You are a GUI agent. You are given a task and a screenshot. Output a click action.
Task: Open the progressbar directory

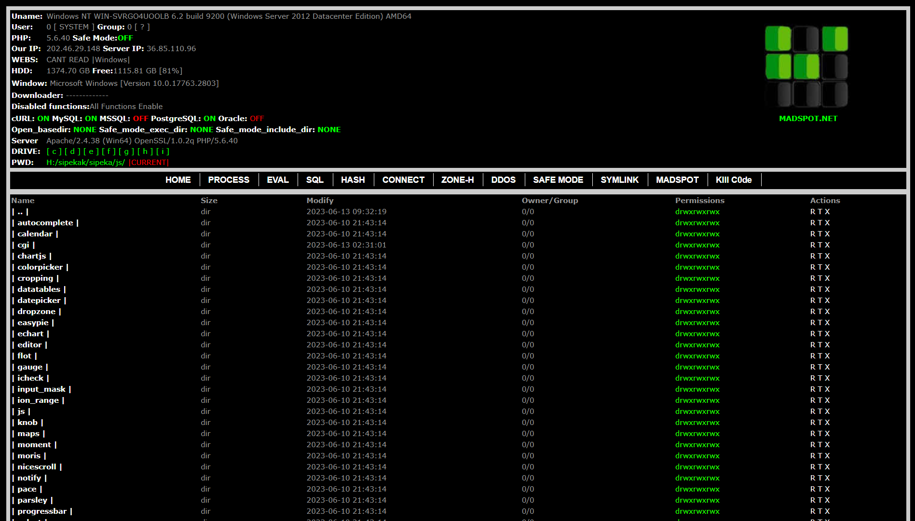coord(42,511)
